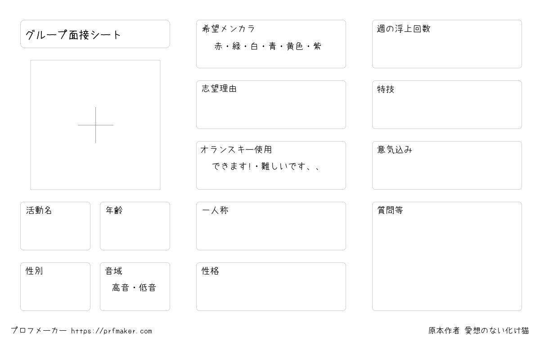Click the 意気込み field
Screen dimensions: 540x337
[447, 165]
